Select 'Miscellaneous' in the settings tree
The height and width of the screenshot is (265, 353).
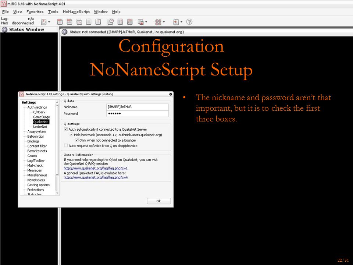[38, 175]
